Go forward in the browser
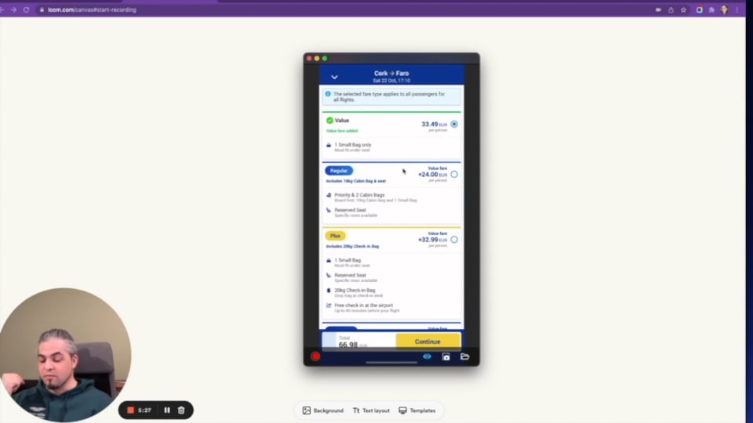The height and width of the screenshot is (423, 753). tap(13, 9)
